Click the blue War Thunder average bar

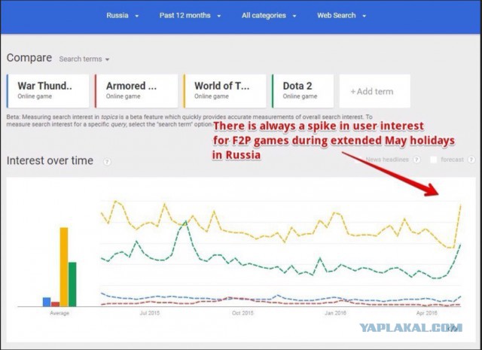coord(47,302)
